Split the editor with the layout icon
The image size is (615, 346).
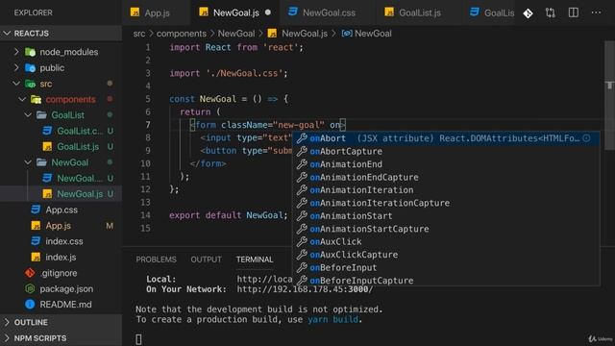tap(574, 12)
